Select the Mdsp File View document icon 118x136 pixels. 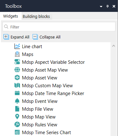coord(17,109)
